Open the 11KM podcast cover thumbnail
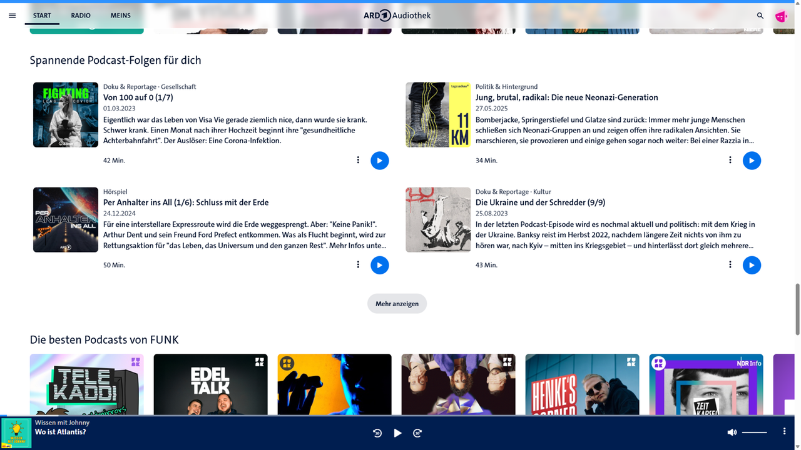Image resolution: width=801 pixels, height=450 pixels. 438,115
